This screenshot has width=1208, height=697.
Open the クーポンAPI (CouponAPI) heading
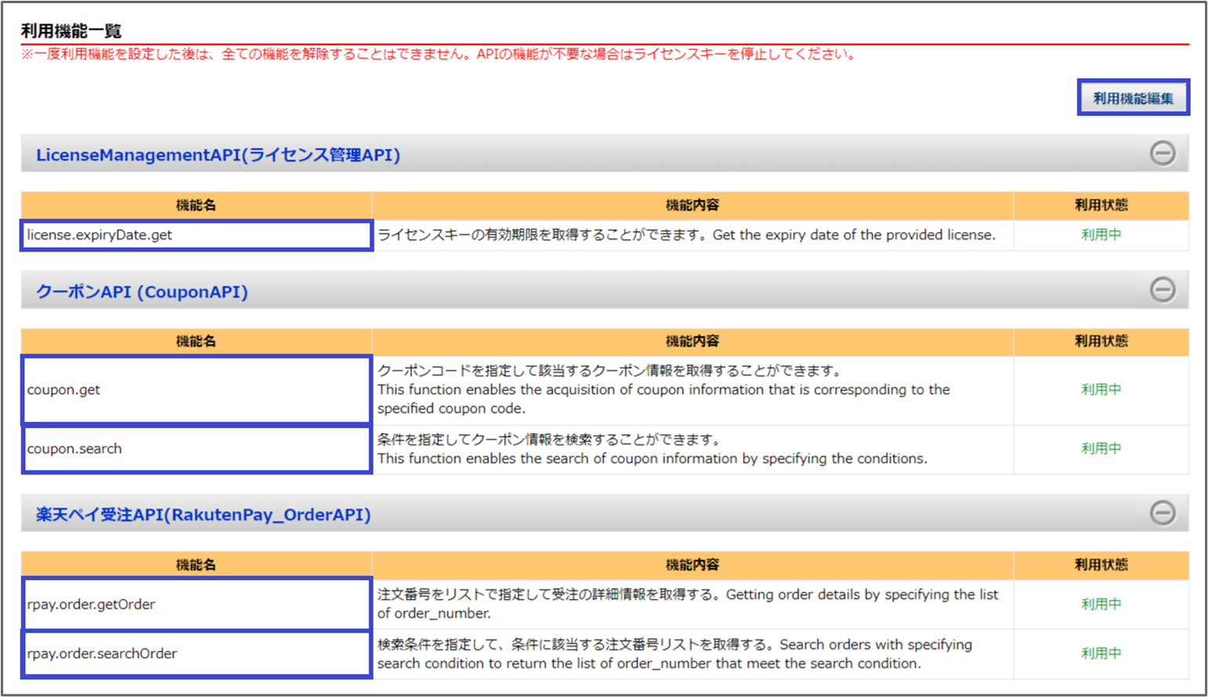(x=142, y=292)
